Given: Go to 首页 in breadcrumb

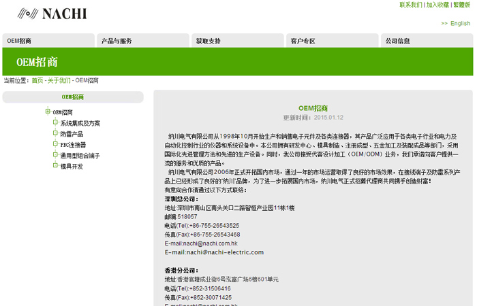Looking at the screenshot, I should (37, 80).
